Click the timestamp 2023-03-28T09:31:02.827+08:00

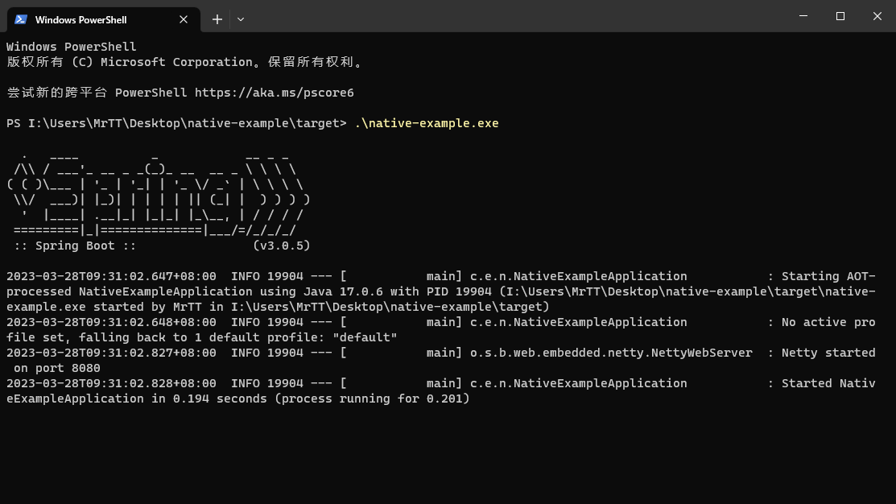(111, 353)
